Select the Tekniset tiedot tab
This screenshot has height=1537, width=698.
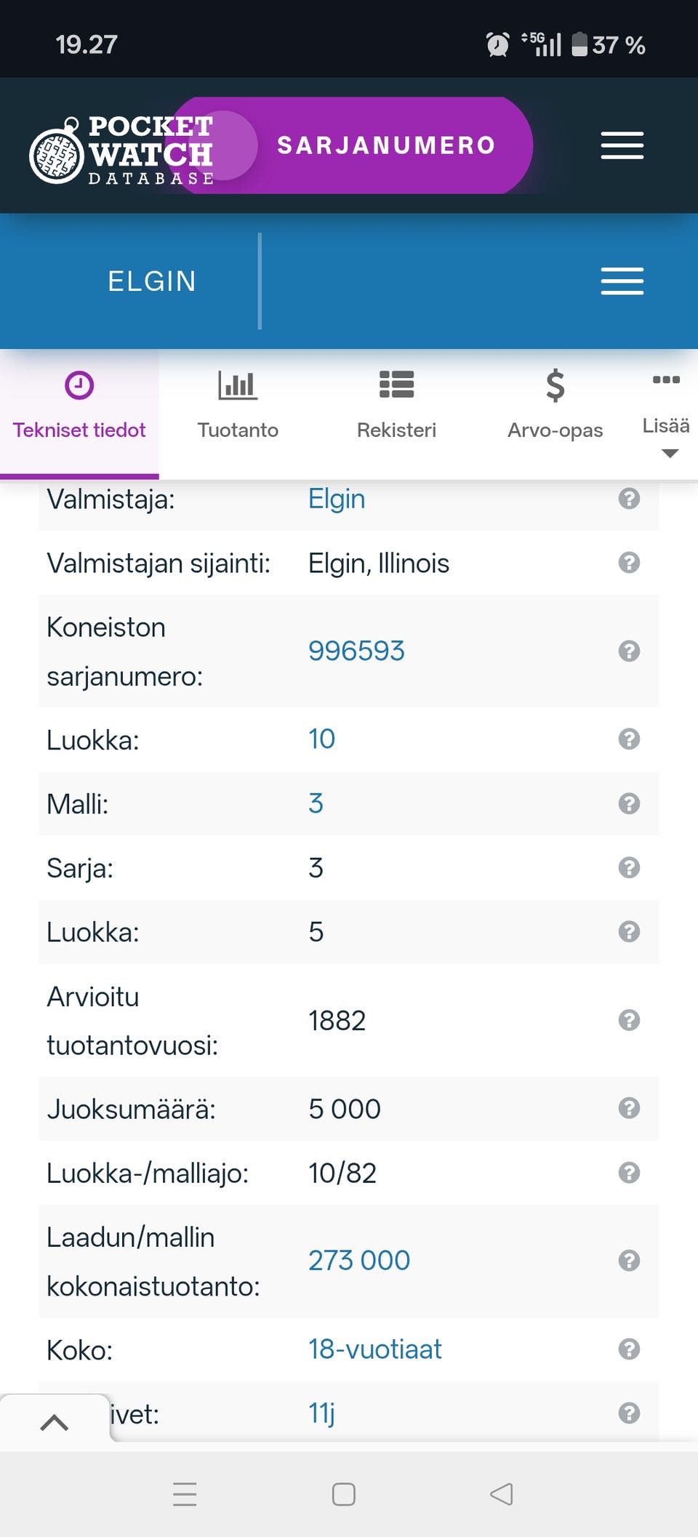pos(79,406)
